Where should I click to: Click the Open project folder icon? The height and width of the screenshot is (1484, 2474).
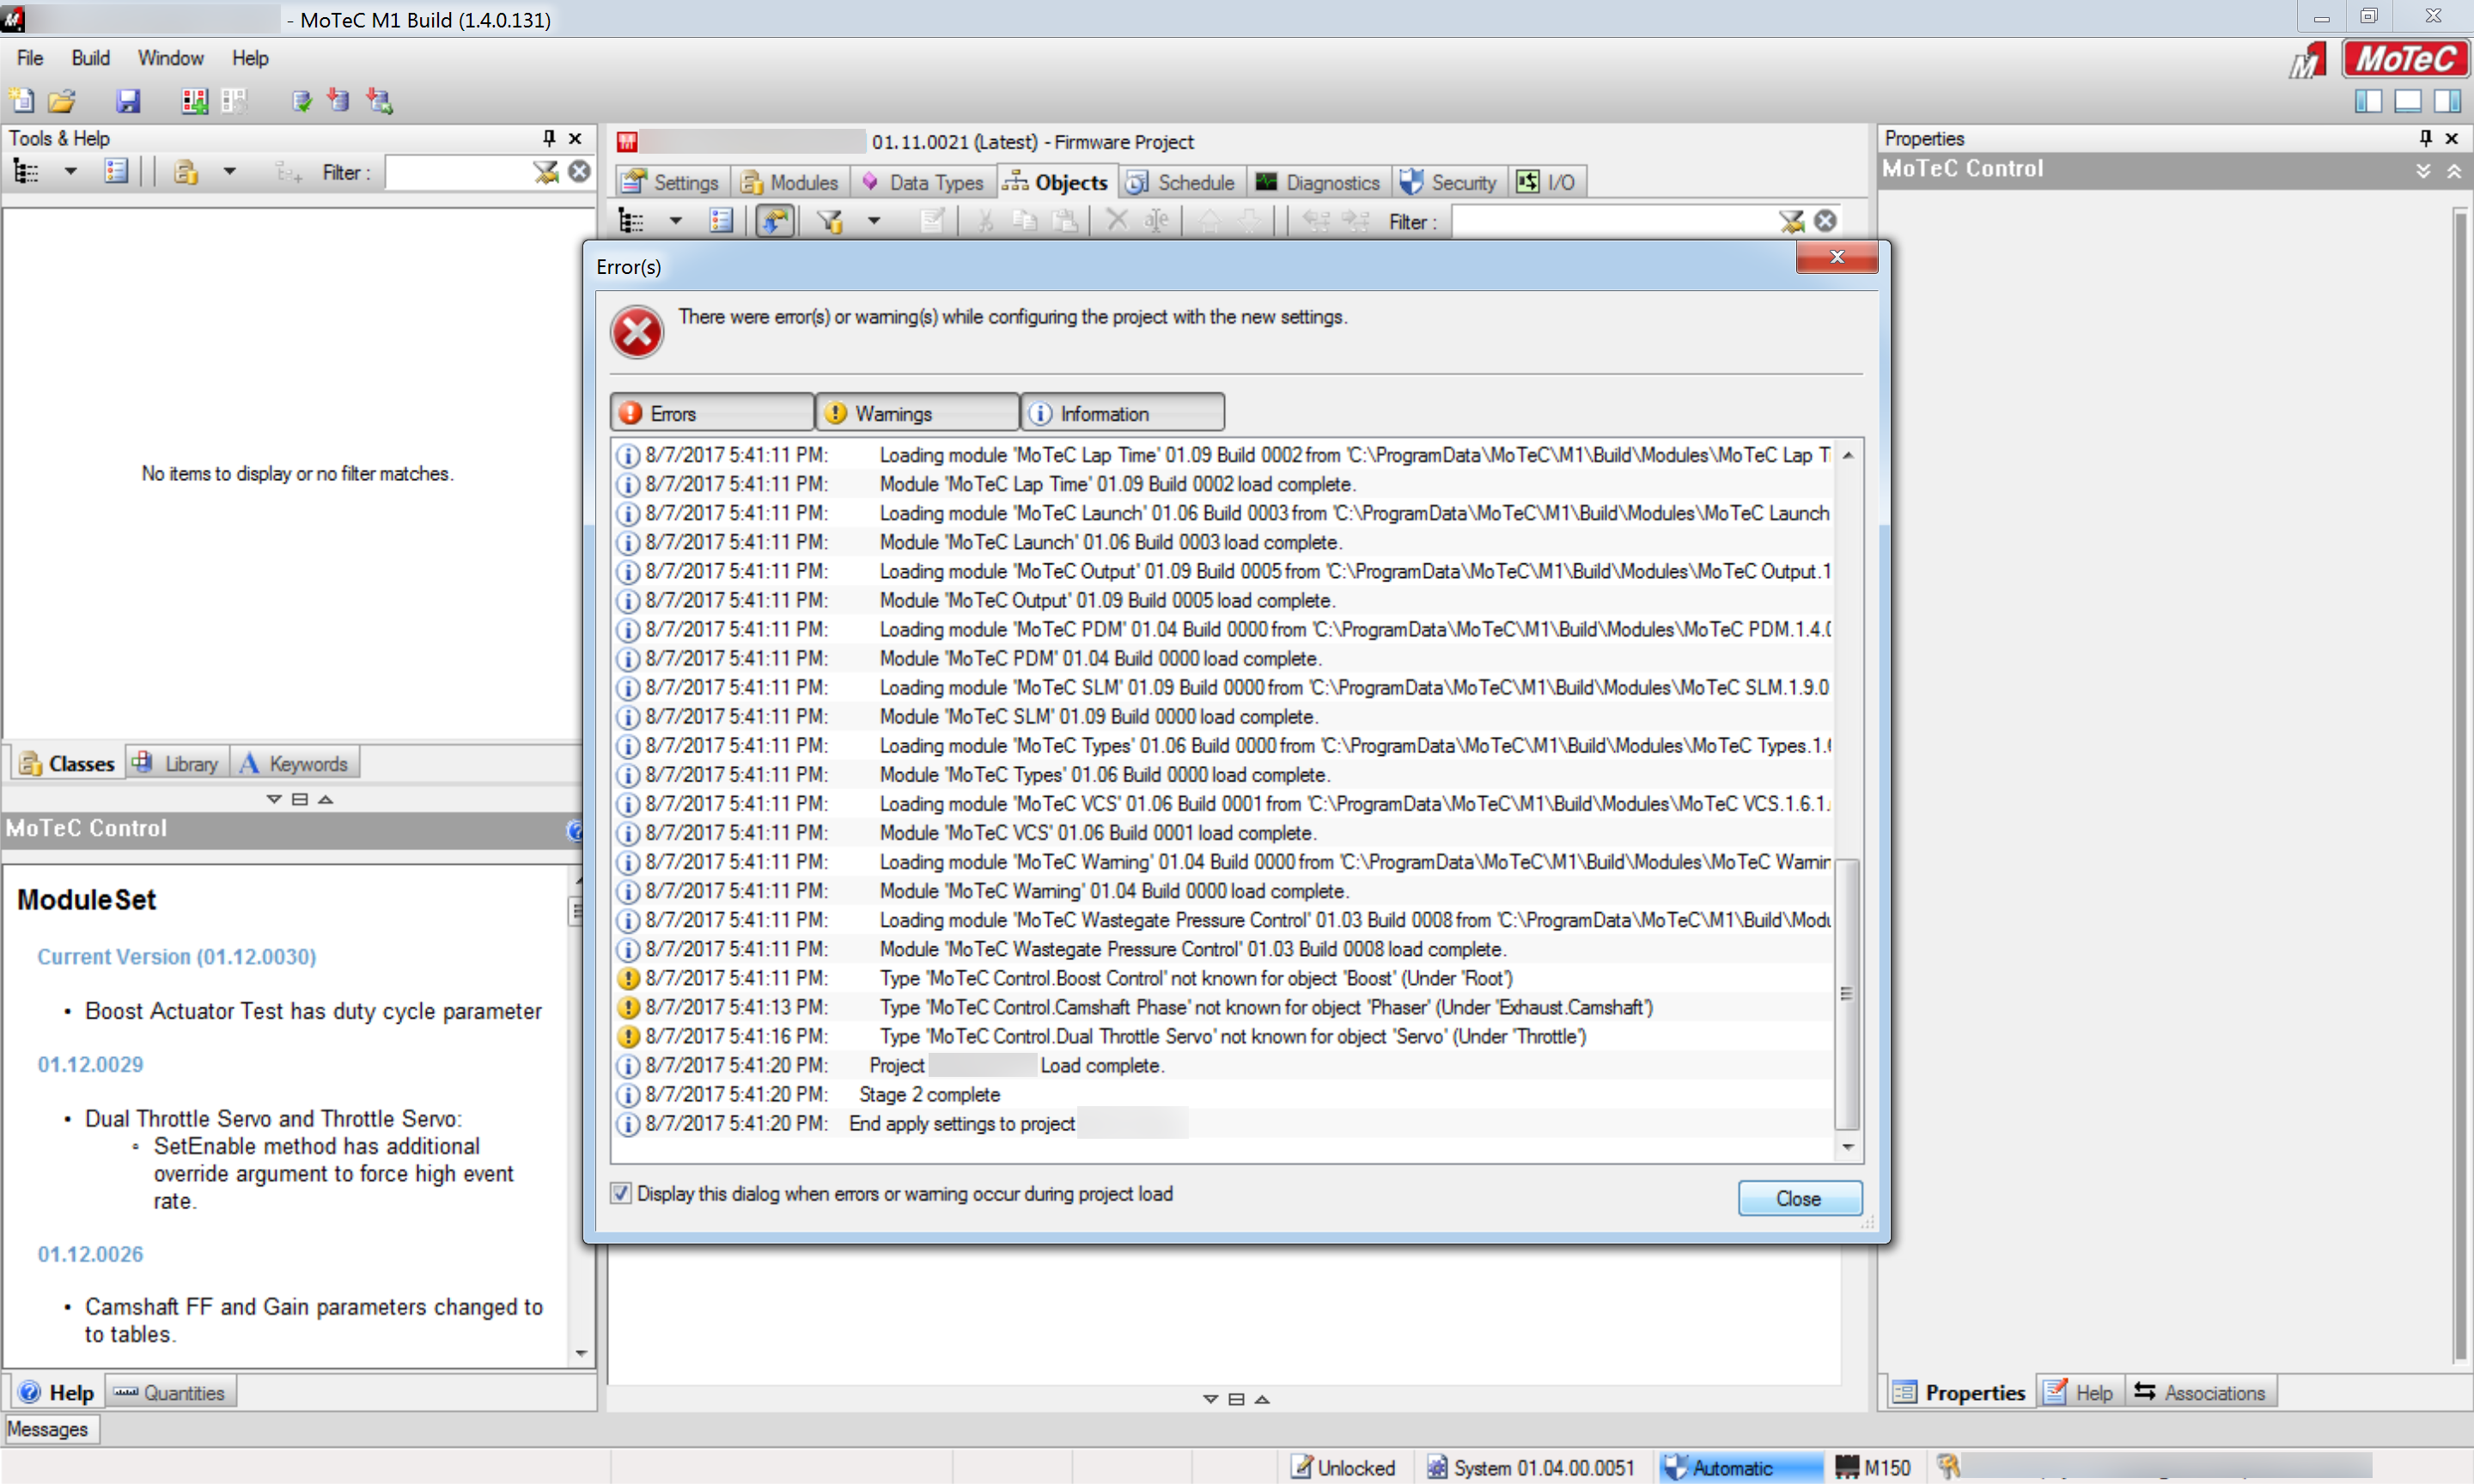tap(62, 101)
